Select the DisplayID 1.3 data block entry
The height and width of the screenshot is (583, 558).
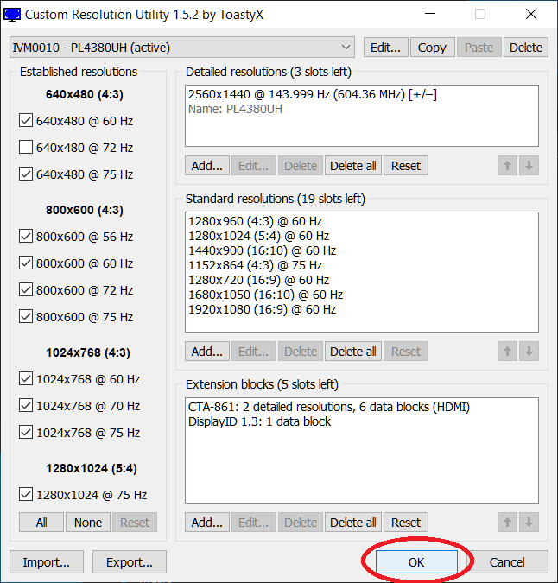click(259, 421)
